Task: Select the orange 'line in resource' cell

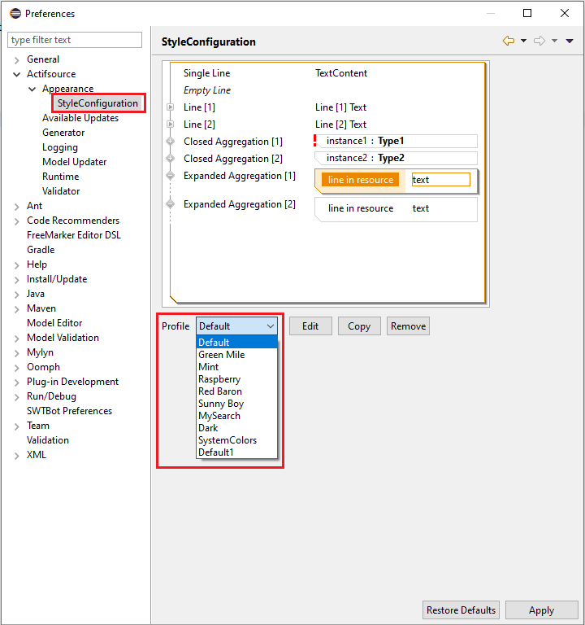Action: [360, 180]
